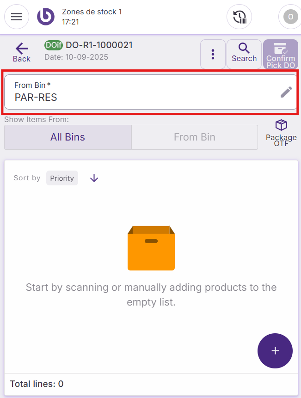Open the hamburger navigation menu
This screenshot has width=301, height=398.
(17, 17)
